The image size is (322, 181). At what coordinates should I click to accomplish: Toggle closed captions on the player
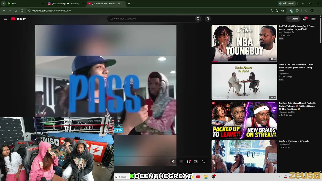click(x=181, y=162)
